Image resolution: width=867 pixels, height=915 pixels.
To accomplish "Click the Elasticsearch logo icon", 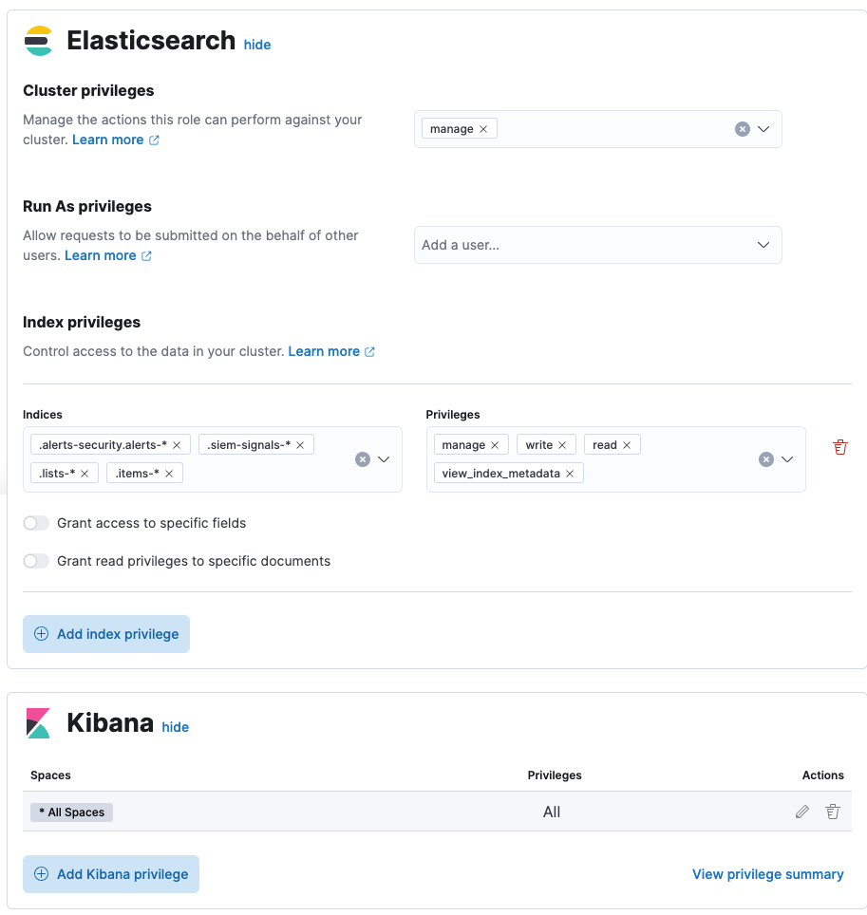I will pyautogui.click(x=38, y=40).
